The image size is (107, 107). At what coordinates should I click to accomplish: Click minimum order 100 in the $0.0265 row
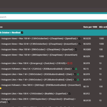[101, 49]
